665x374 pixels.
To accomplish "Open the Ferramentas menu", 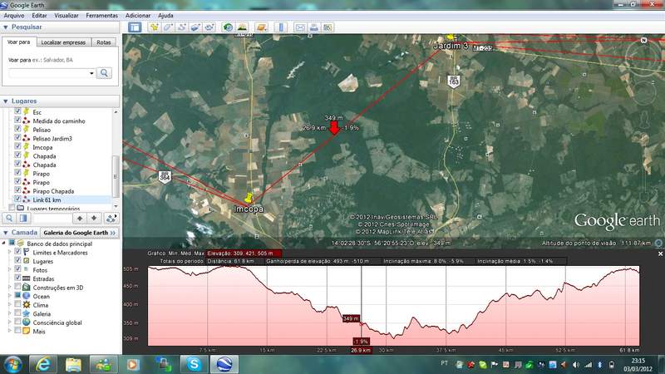I will (101, 15).
